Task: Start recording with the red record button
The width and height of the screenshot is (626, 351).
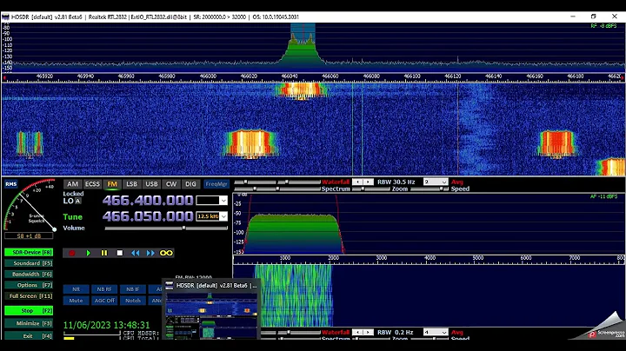Action: pos(72,253)
